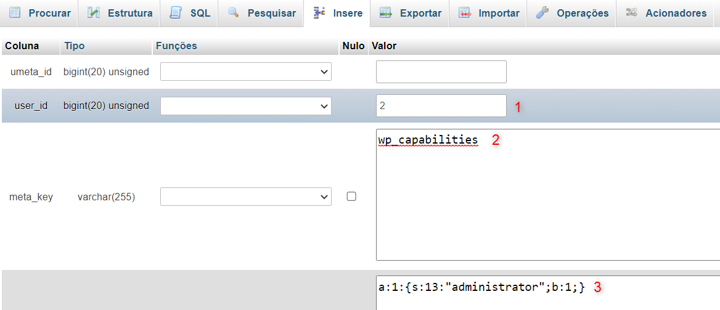
Task: Open the Operações tab
Action: click(x=582, y=13)
